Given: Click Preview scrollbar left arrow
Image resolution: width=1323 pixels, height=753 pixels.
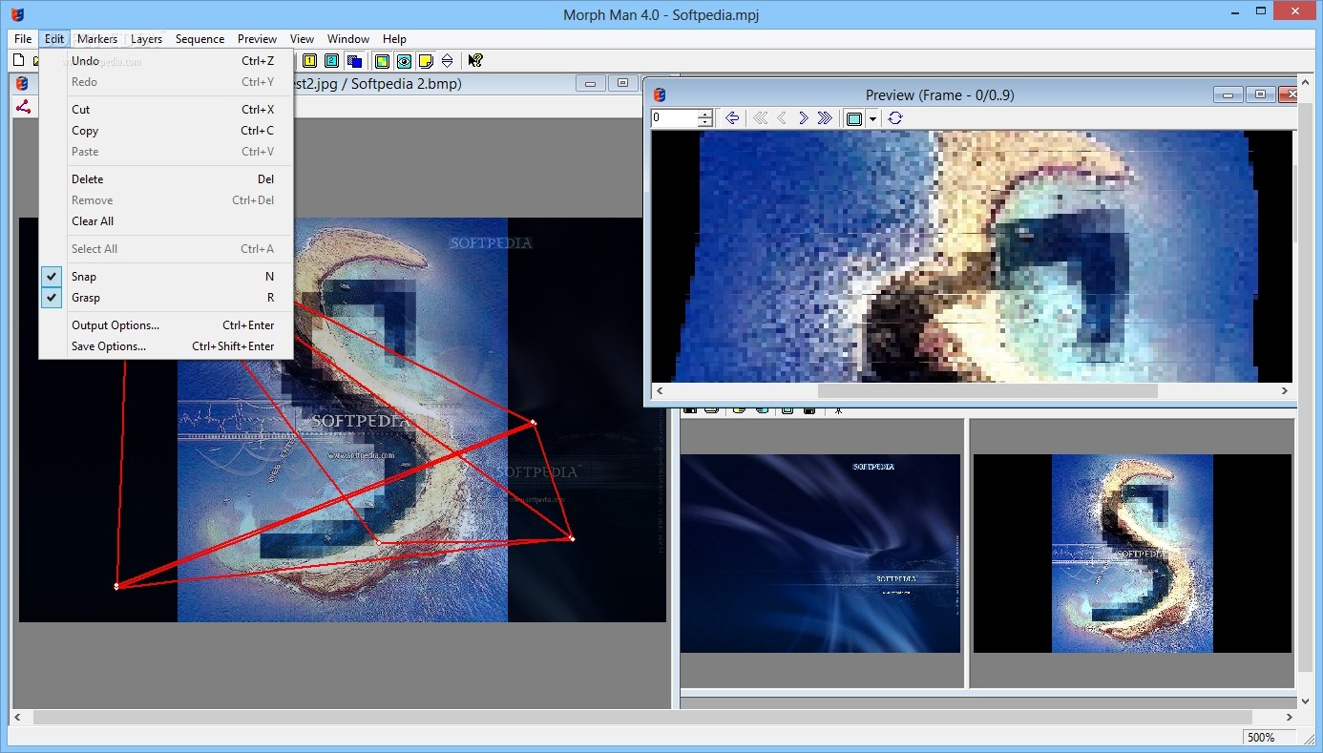Looking at the screenshot, I should [660, 391].
